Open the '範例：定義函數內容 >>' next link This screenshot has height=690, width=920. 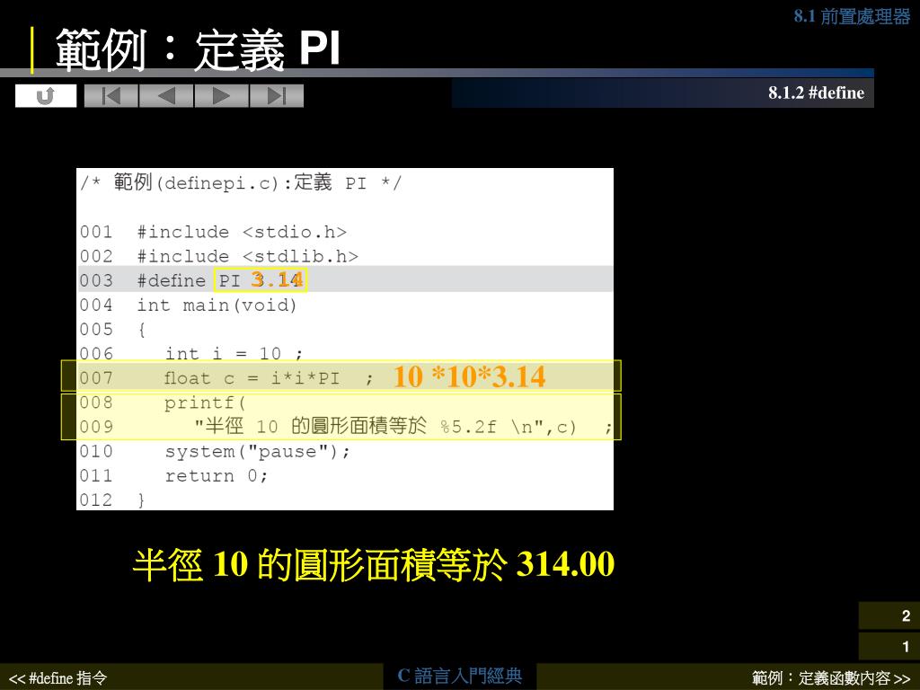pos(831,678)
